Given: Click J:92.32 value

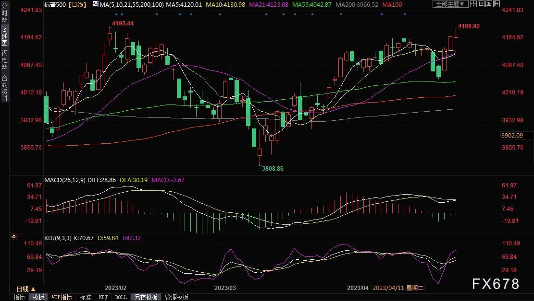Looking at the screenshot, I should coord(131,238).
